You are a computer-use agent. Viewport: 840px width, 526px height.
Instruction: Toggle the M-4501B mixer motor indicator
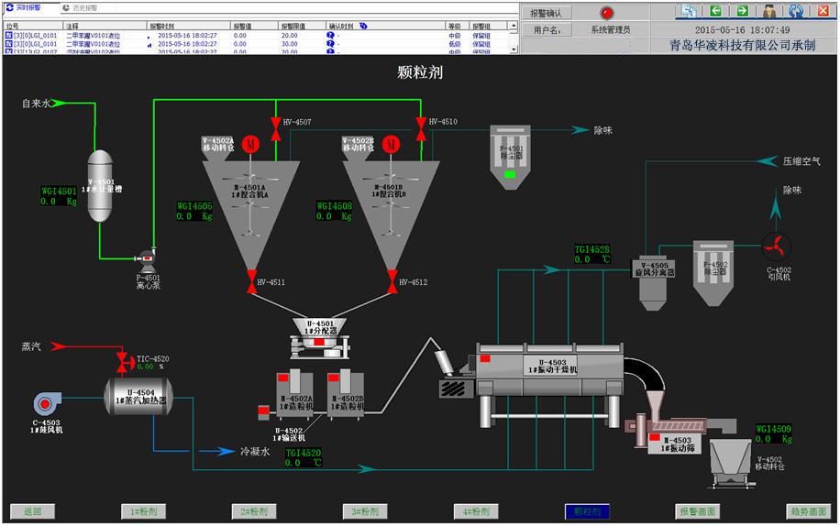(391, 143)
